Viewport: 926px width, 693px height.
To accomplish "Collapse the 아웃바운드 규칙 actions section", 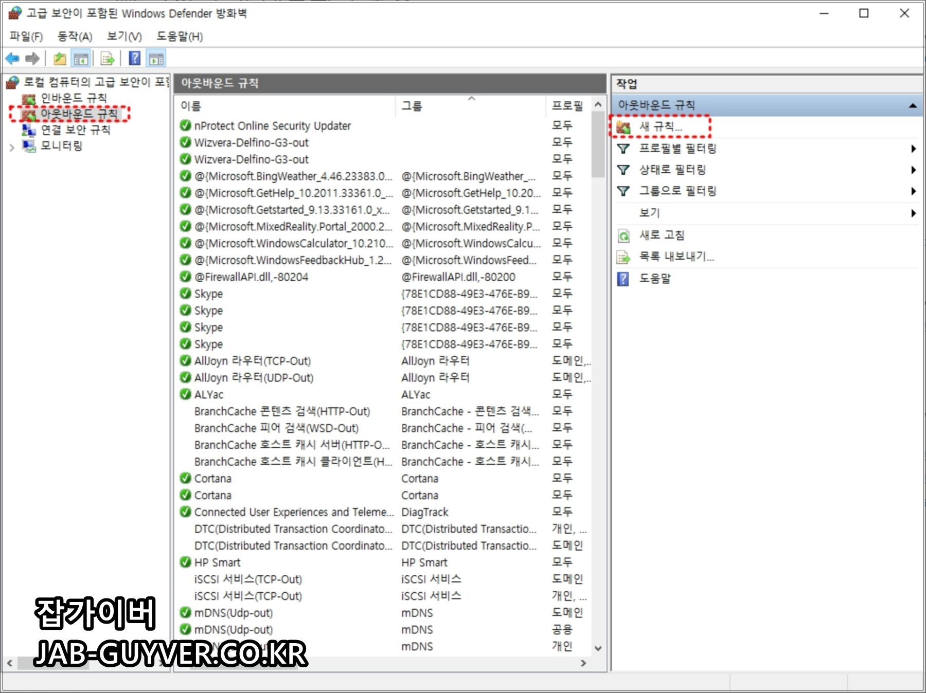I will [913, 105].
